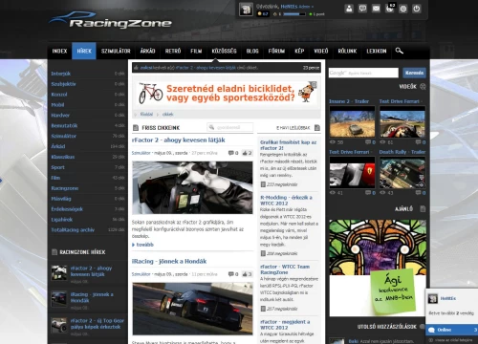Open Grafikai frissítést kap az rFactor 2 link
Screen dimensions: 478x344
288,145
